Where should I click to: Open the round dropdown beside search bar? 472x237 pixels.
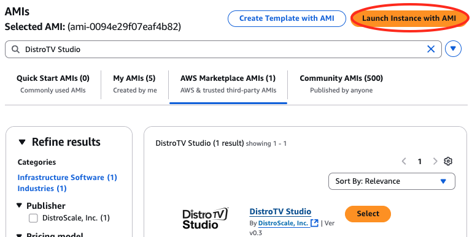point(453,48)
